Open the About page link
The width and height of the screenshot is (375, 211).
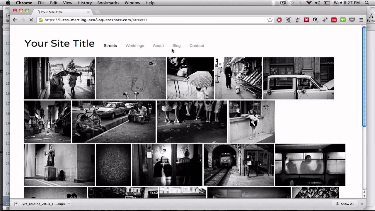pos(158,46)
